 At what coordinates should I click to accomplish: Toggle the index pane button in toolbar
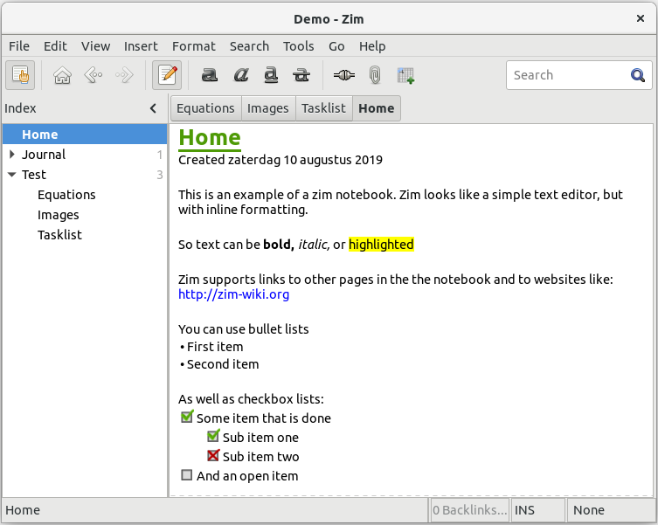(x=20, y=75)
